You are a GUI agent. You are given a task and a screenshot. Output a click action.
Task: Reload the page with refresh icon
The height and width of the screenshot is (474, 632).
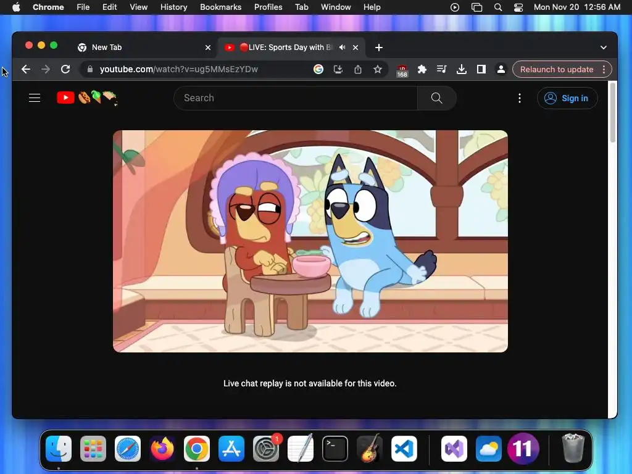(65, 69)
